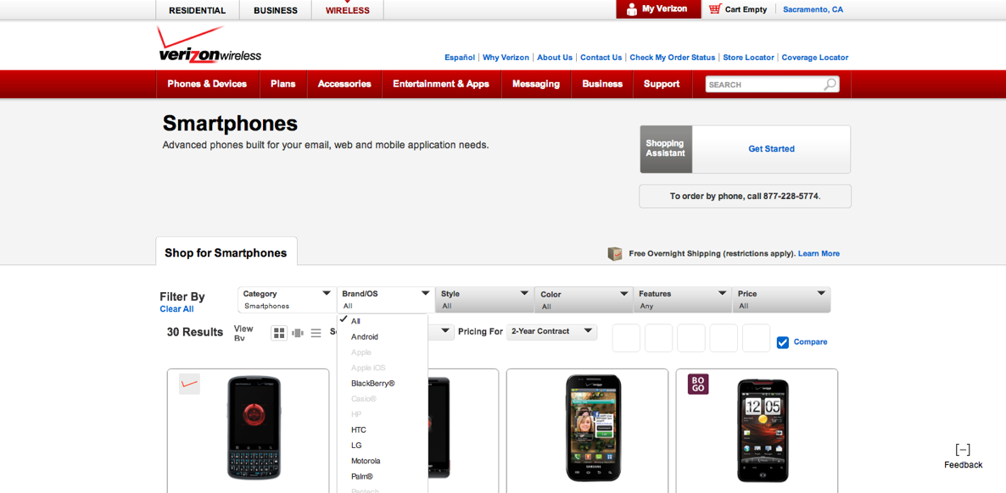
Task: Click the My Verizon person icon
Action: (632, 9)
